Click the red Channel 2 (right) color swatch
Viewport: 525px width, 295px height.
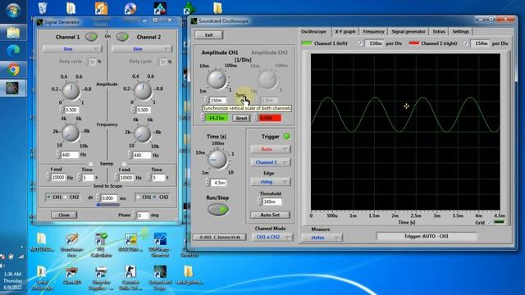pyautogui.click(x=413, y=43)
